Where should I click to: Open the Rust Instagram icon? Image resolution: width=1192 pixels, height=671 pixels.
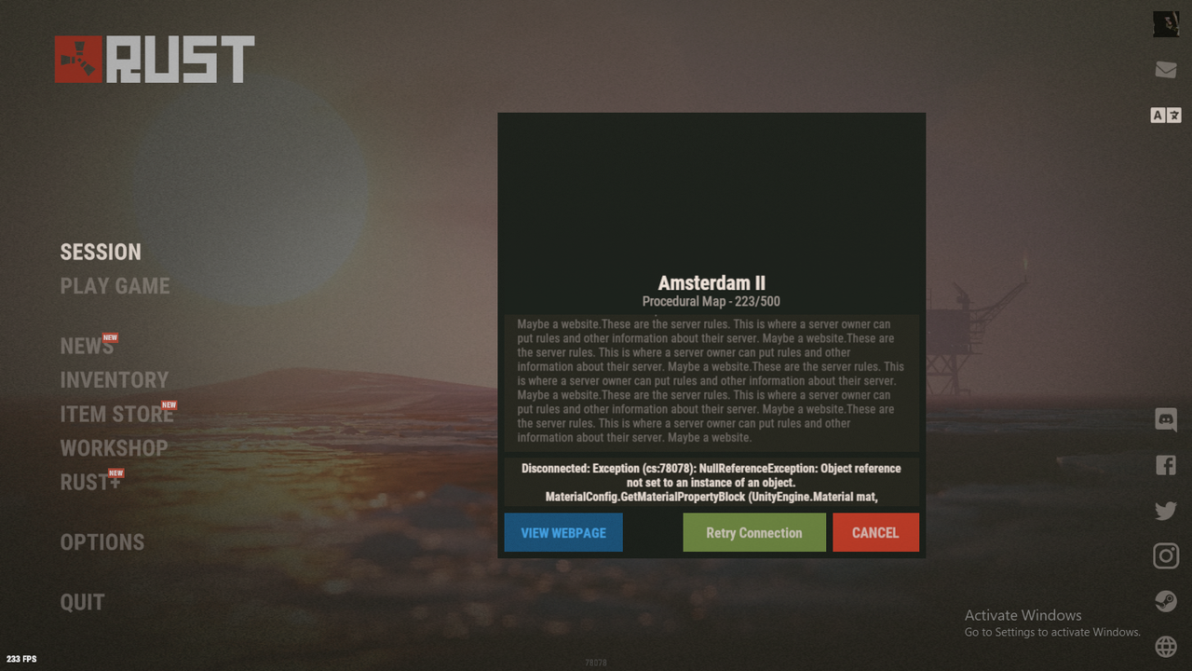point(1166,556)
